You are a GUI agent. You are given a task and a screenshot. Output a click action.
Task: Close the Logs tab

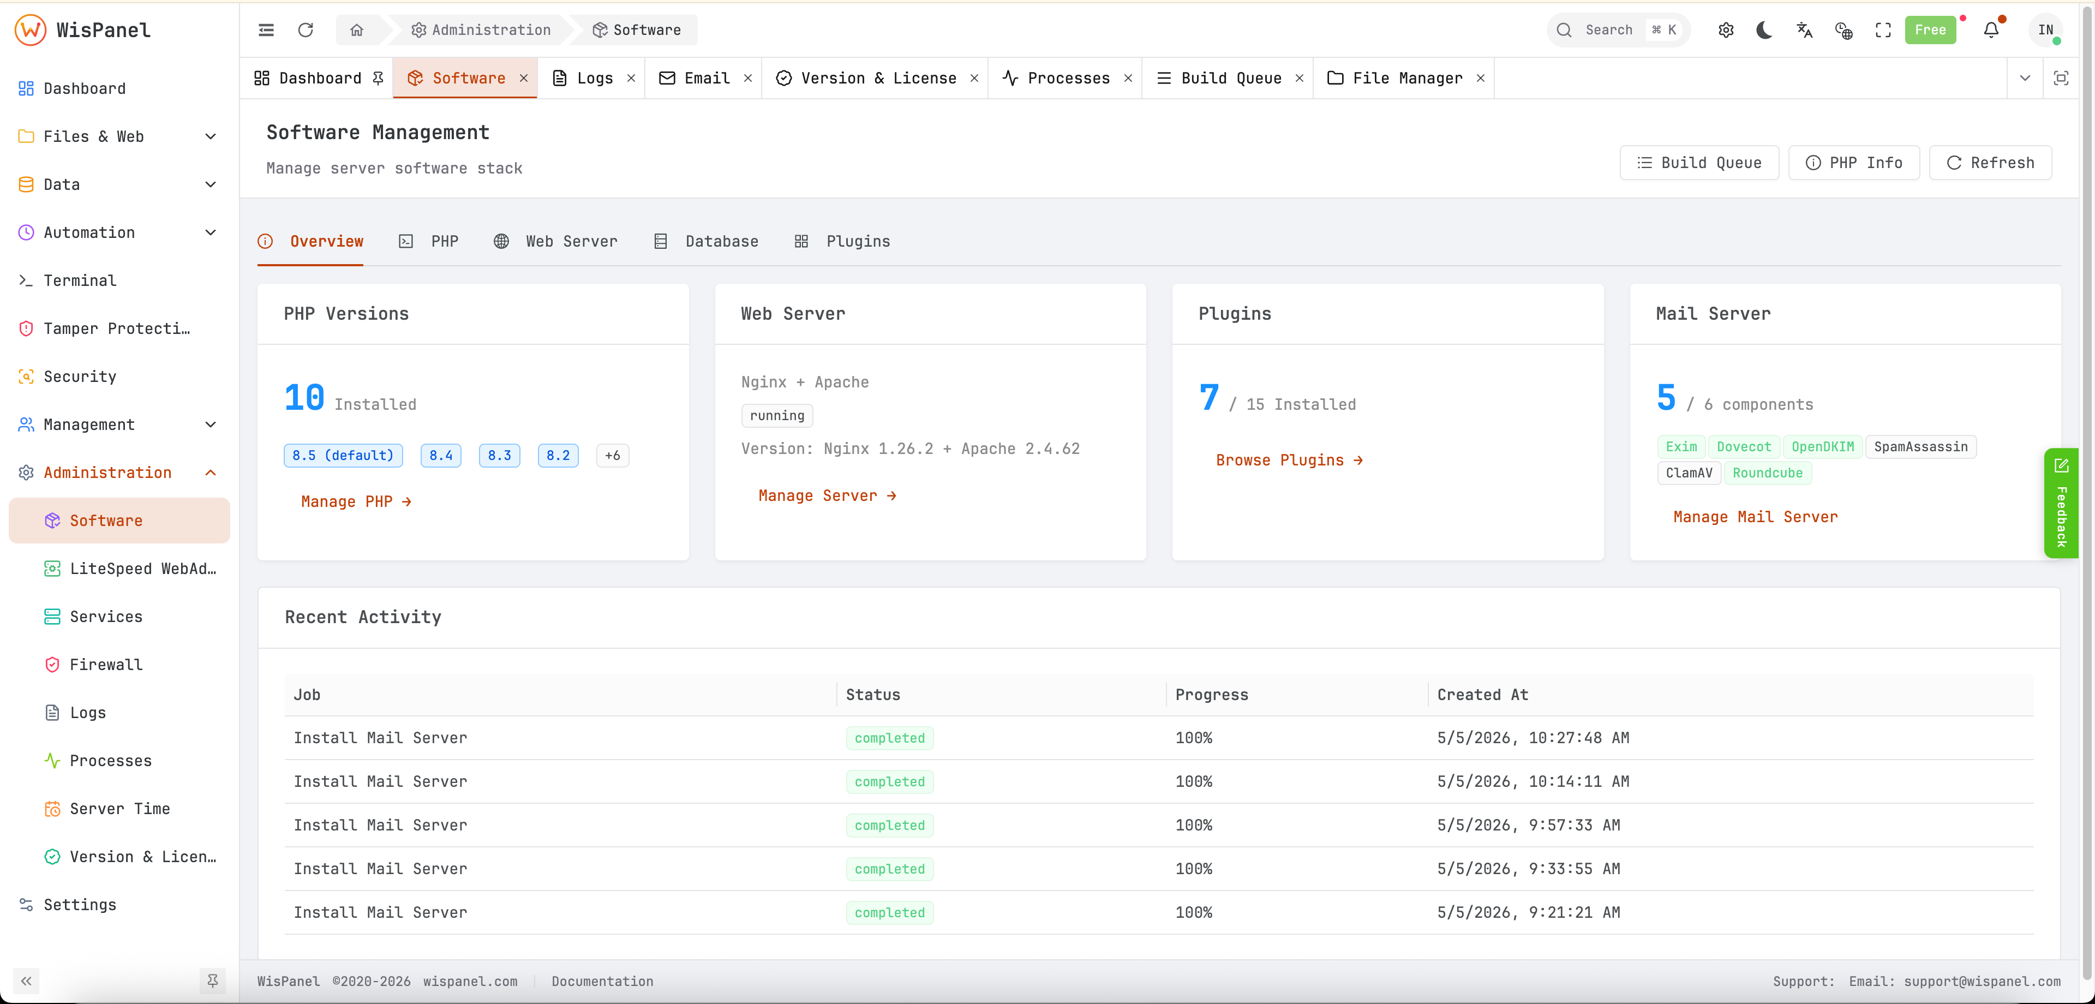(631, 78)
